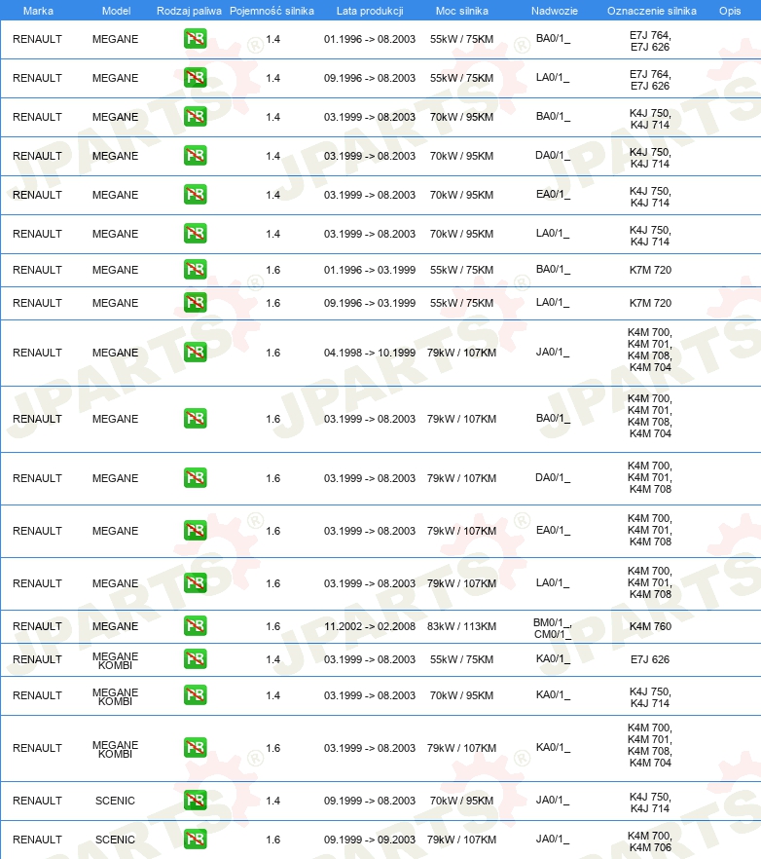
Task: Click 55kW / 75KM in the 01.1996 -> 03.1999 row
Action: 461,270
